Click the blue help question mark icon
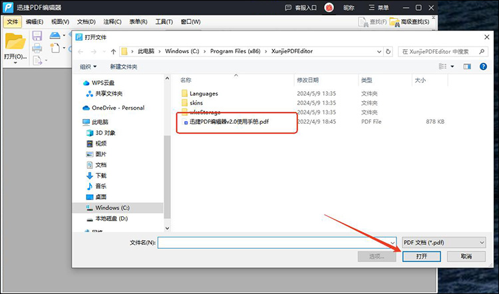The width and height of the screenshot is (499, 294). [483, 67]
